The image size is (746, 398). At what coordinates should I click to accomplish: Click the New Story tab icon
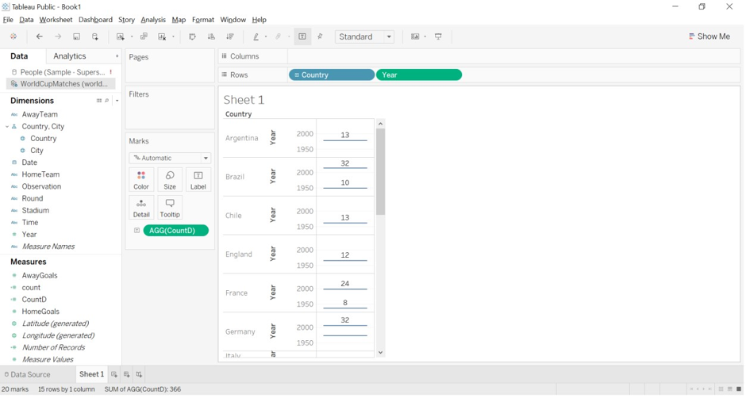139,374
